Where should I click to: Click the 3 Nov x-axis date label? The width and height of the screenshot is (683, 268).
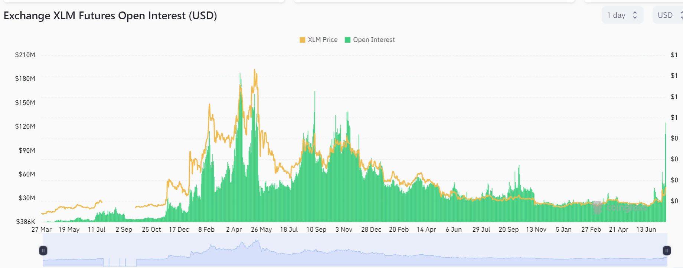344,229
